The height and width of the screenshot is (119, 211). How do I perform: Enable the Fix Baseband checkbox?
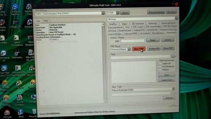point(160,66)
